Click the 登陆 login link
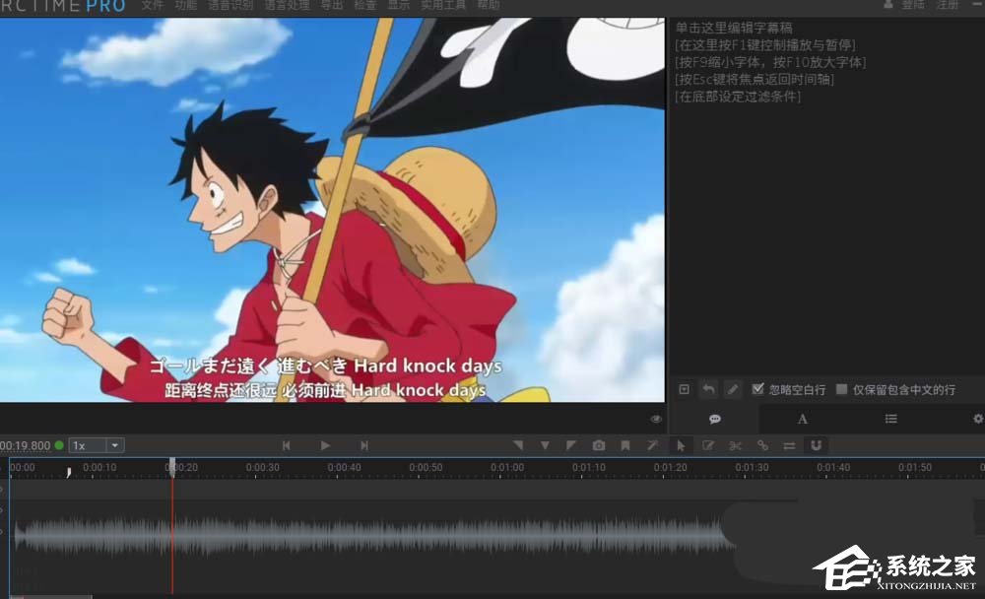Viewport: 985px width, 599px height. [913, 5]
